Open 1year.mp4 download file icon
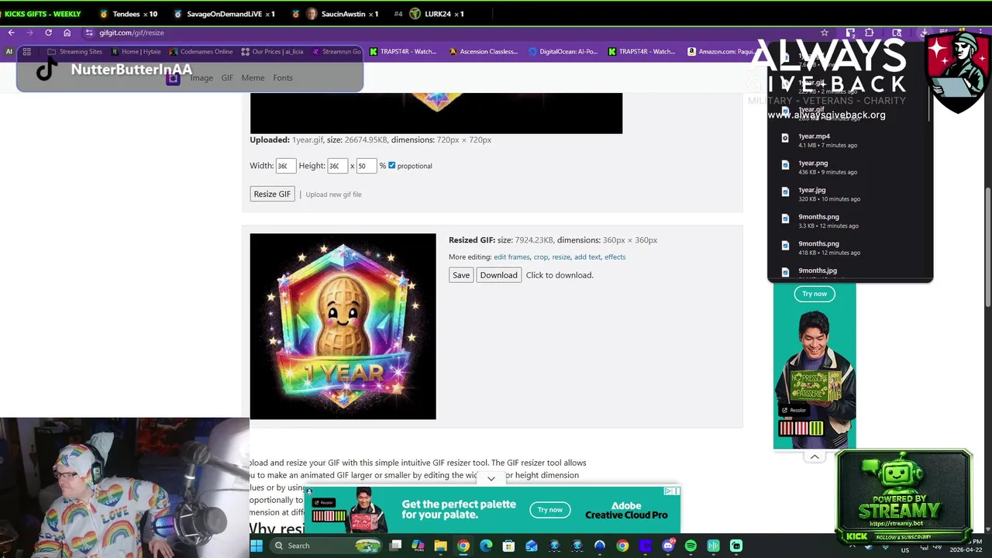This screenshot has width=992, height=558. [x=785, y=139]
